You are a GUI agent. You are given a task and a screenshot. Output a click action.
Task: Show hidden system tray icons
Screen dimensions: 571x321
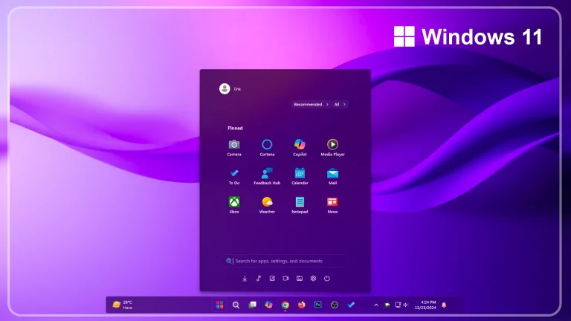coord(375,305)
